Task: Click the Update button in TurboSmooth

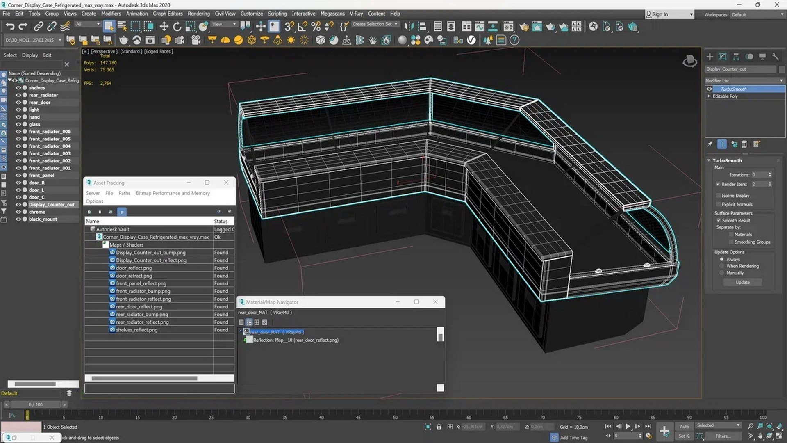Action: click(x=742, y=283)
